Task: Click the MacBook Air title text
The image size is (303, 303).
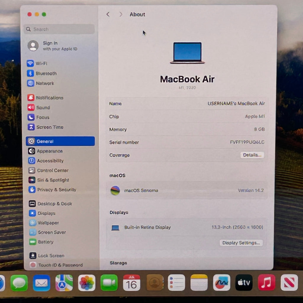Action: 187,79
